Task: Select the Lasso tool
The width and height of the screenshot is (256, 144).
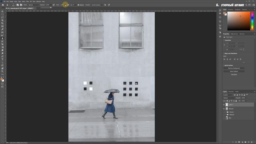Action: pos(2,17)
